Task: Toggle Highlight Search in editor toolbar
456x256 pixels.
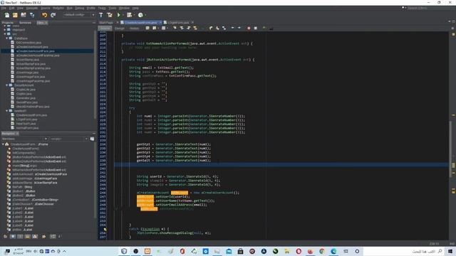Action: pyautogui.click(x=195, y=28)
